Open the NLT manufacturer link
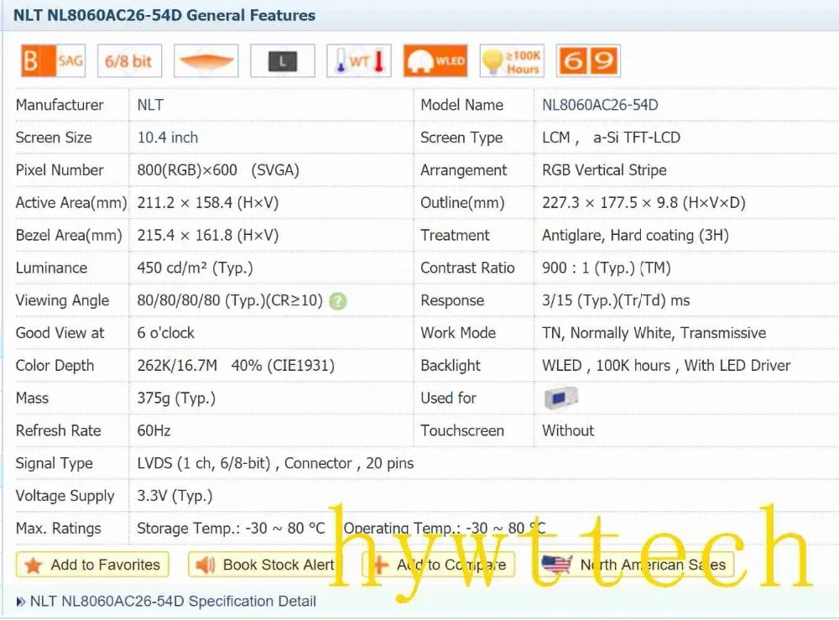 click(x=150, y=105)
